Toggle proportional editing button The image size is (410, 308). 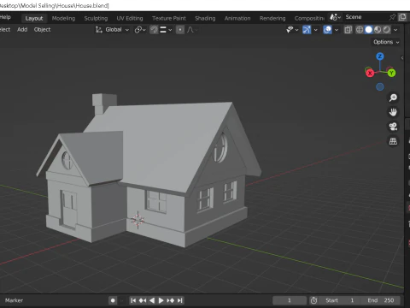click(180, 30)
